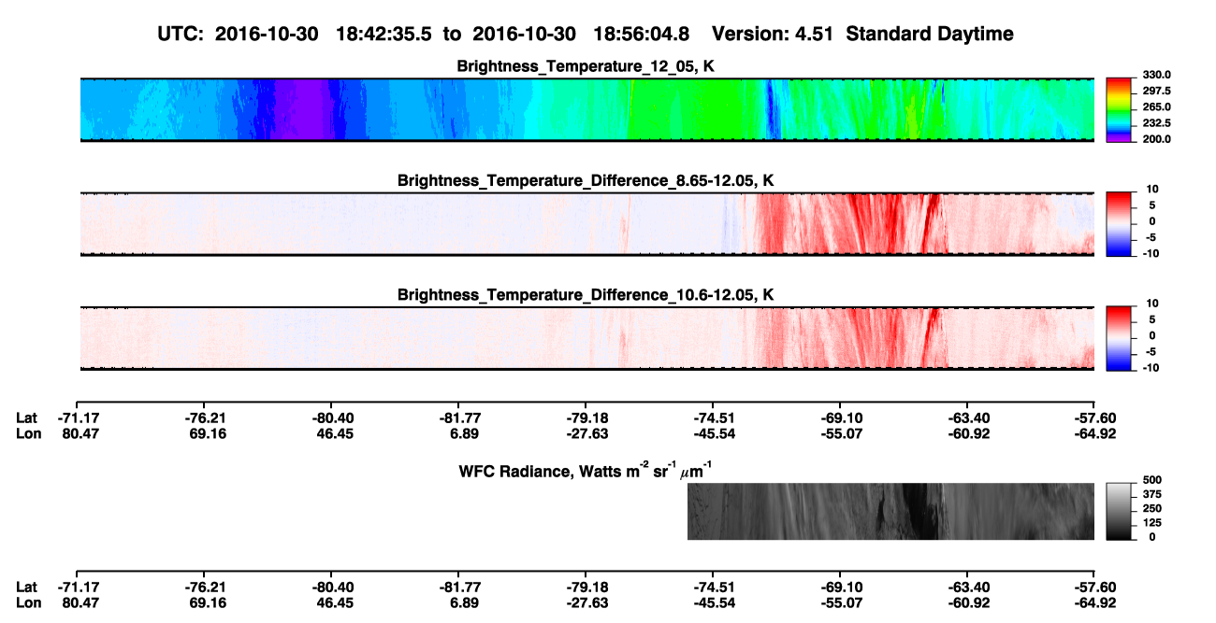Click upper axis latitude value -71.17

point(78,418)
